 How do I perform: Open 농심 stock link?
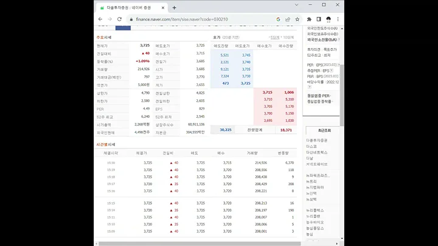point(310,234)
